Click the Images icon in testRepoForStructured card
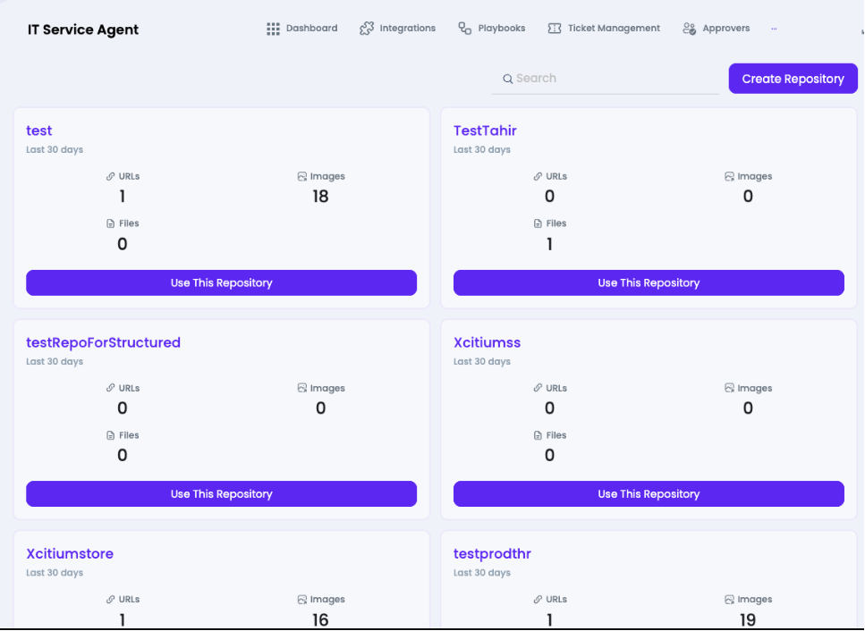Screen dimensions: 865x631 point(301,388)
